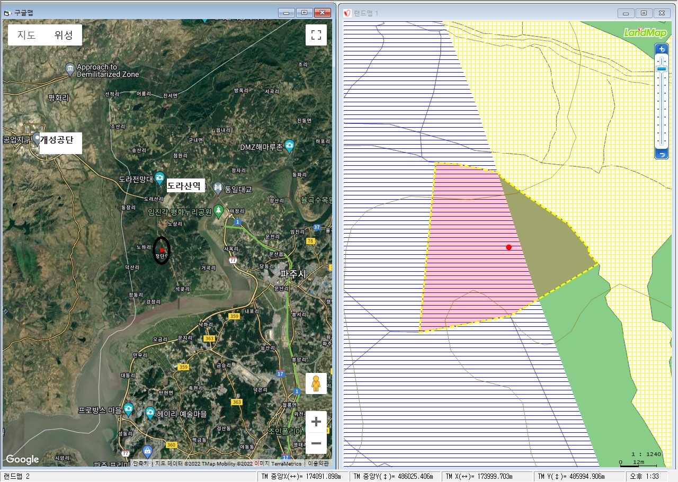Viewport: 678px width, 482px height.
Task: Select the 프로방스 마을 camera marker
Action: (128, 409)
